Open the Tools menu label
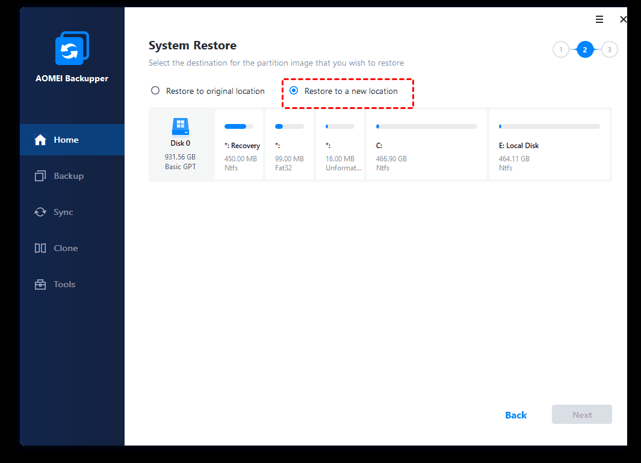This screenshot has width=641, height=463. [x=64, y=284]
